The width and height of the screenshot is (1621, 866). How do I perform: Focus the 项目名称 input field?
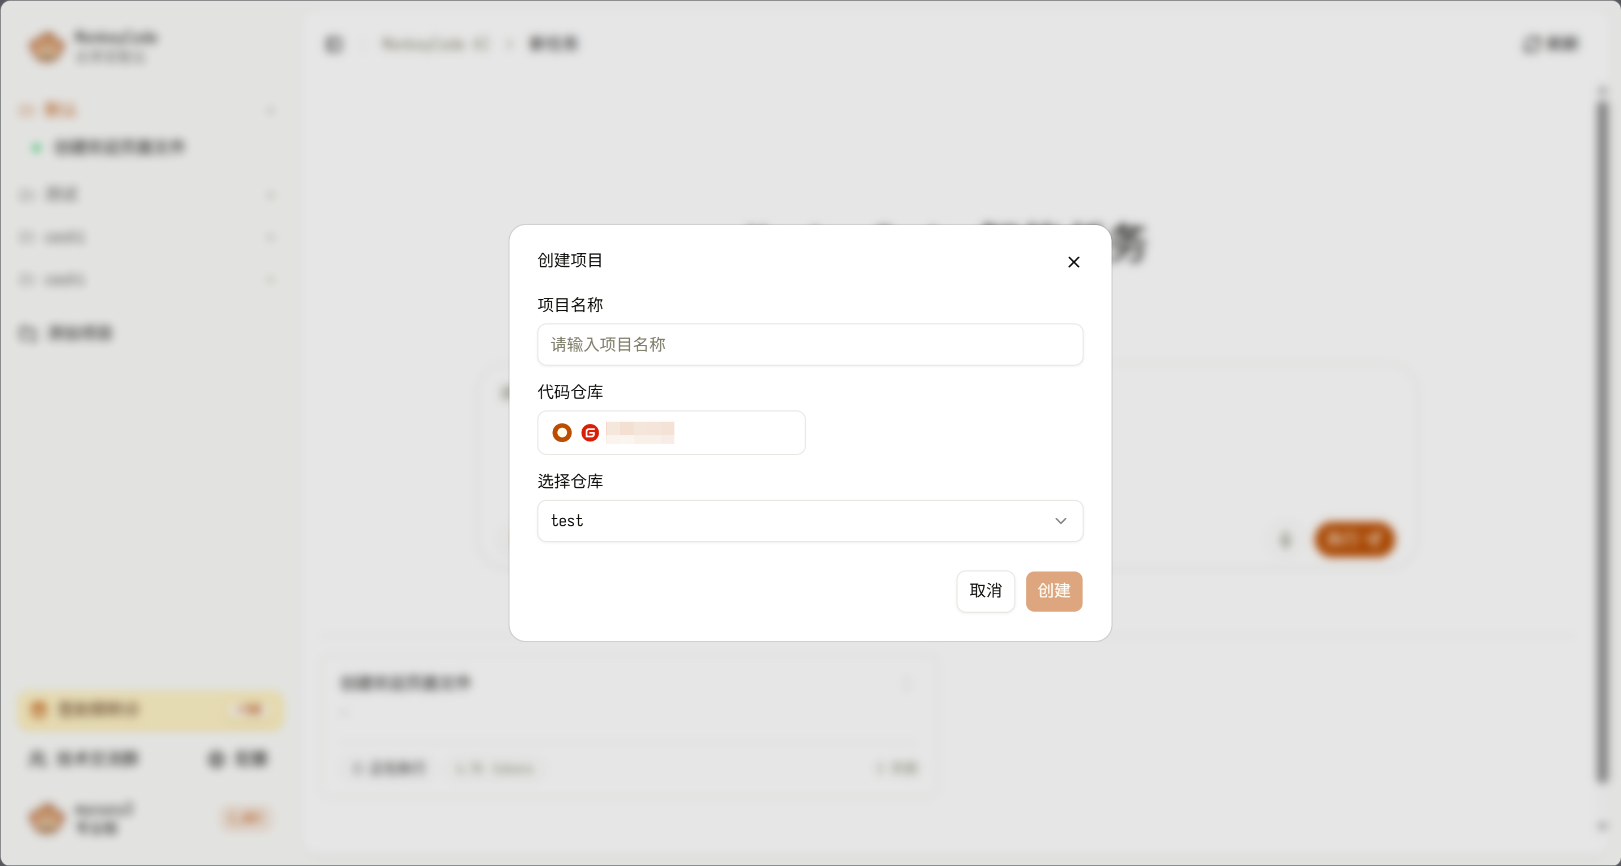[x=810, y=345]
